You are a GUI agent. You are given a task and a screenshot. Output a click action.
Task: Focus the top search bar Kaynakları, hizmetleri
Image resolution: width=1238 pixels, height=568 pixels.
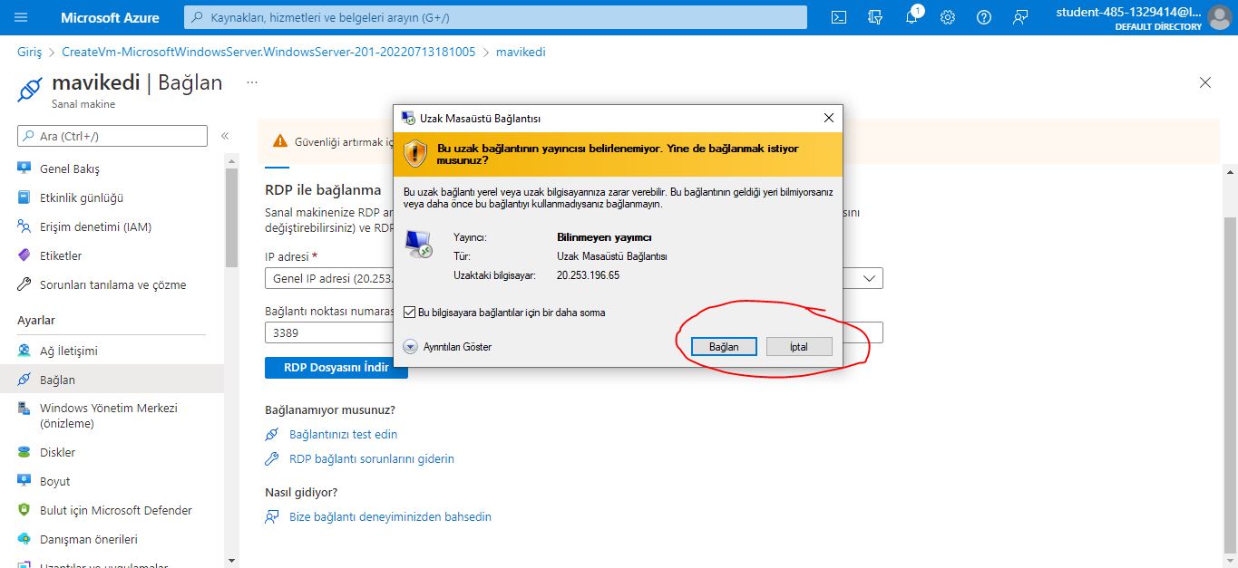(x=495, y=17)
